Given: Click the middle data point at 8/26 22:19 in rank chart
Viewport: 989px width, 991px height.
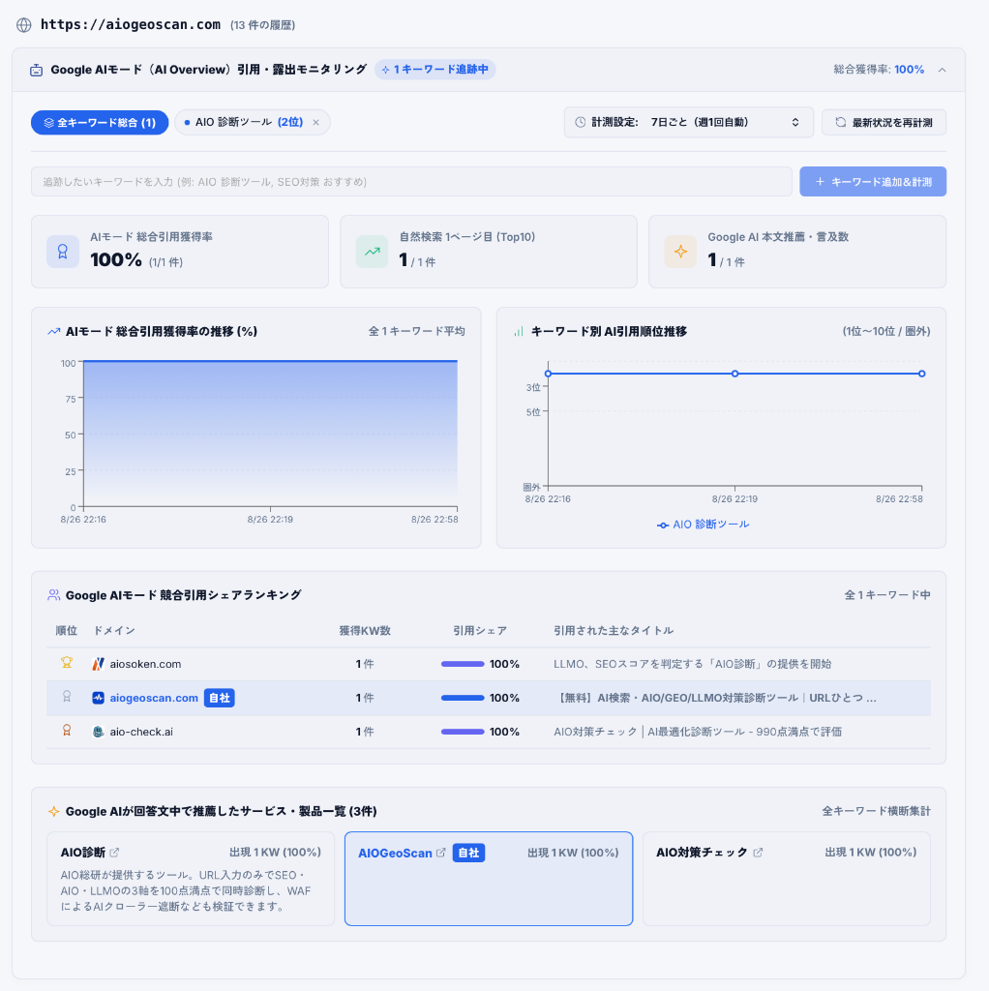Looking at the screenshot, I should point(734,374).
